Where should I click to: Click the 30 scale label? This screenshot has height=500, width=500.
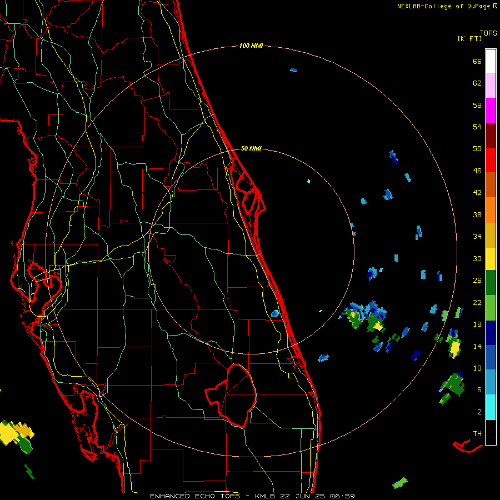477,258
